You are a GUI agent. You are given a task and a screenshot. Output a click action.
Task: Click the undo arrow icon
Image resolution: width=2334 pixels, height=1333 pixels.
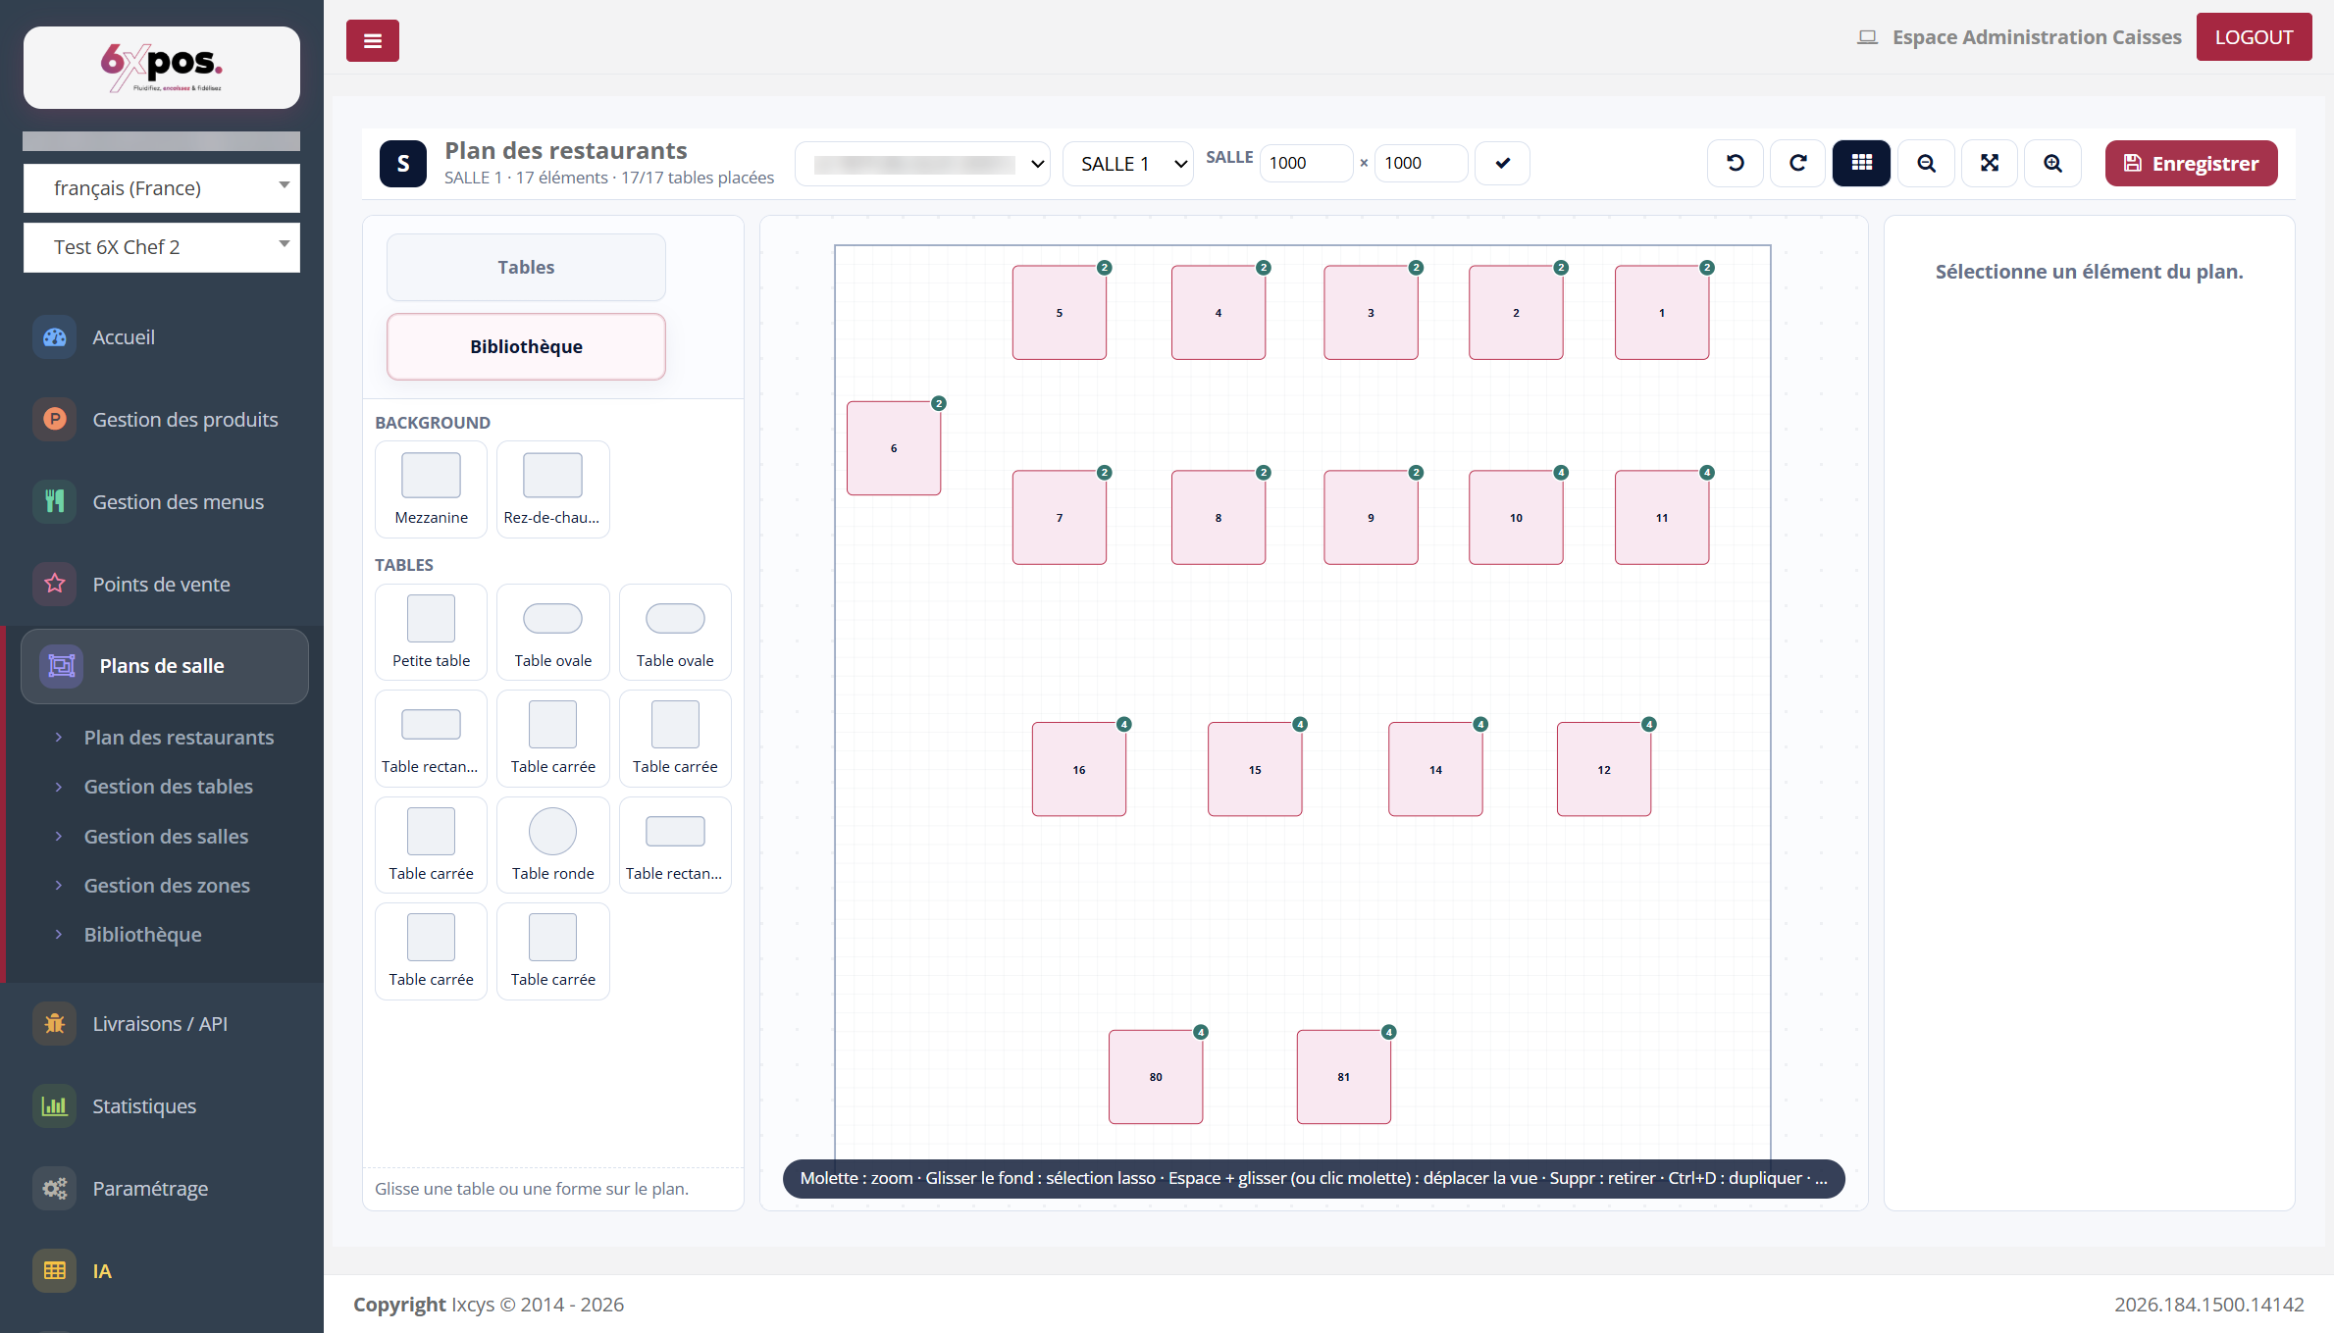point(1736,163)
